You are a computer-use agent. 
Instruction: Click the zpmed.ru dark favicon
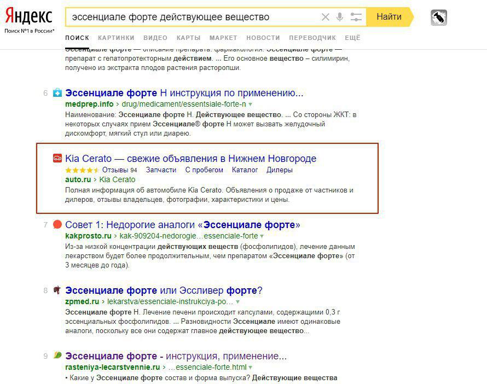click(56, 290)
